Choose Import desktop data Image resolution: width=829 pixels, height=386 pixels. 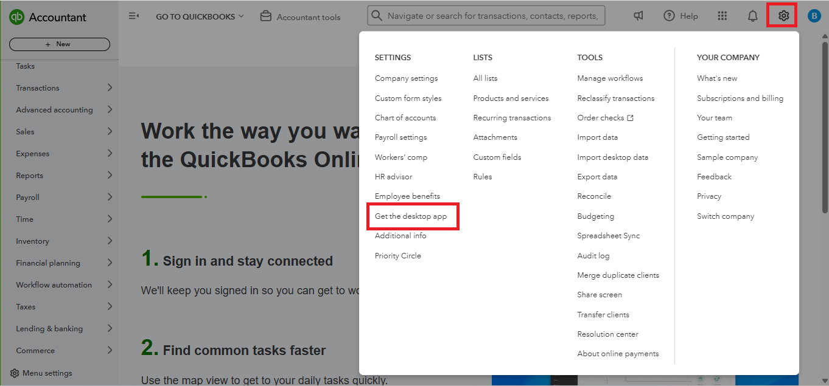point(613,157)
